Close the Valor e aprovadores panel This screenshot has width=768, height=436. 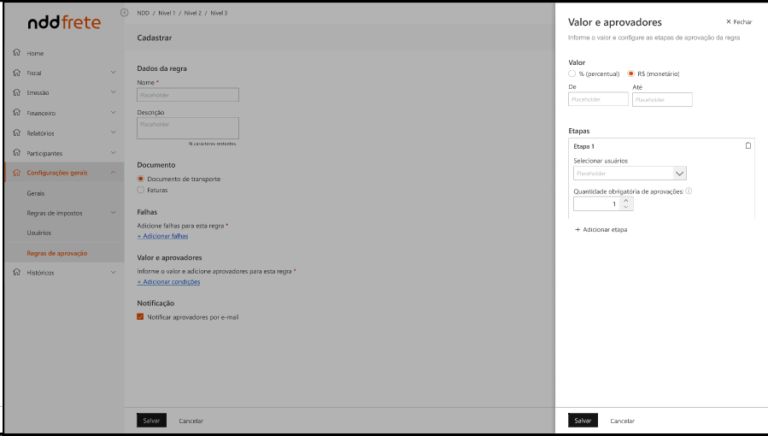(x=739, y=22)
